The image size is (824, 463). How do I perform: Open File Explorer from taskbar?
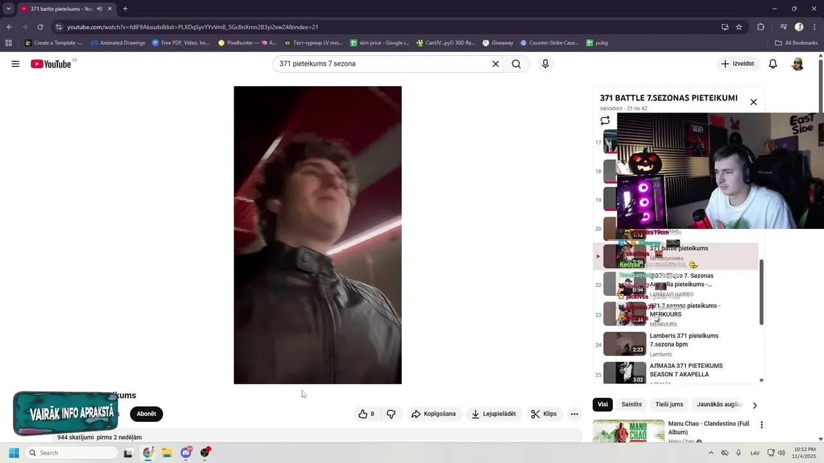coord(167,453)
